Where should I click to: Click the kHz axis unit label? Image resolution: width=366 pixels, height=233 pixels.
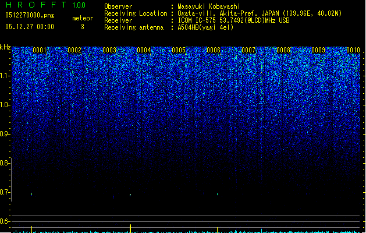tap(5, 47)
